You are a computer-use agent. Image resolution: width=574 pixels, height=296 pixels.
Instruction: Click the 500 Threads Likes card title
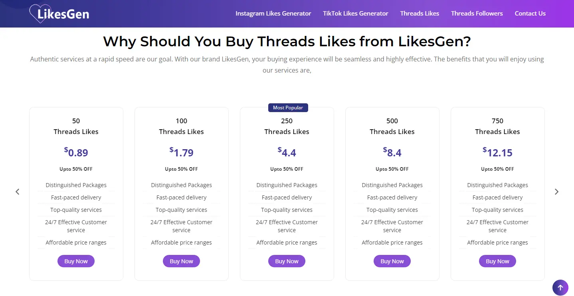coord(392,126)
